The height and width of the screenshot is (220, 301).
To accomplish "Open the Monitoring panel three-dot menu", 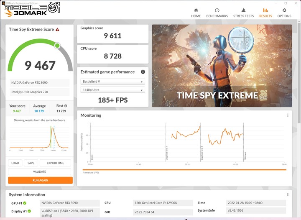I will (288, 115).
